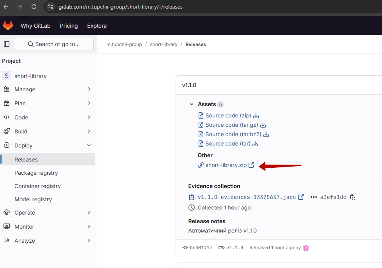This screenshot has width=382, height=268.
Task: Click the Analyze chart icon
Action: pyautogui.click(x=7, y=240)
